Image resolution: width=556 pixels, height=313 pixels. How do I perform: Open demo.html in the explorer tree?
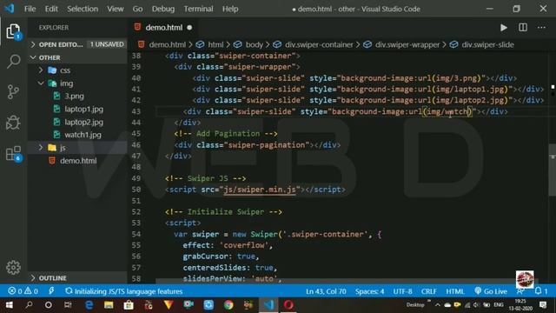77,161
